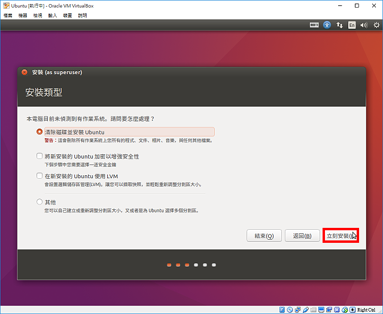The width and height of the screenshot is (383, 314).
Task: Click the 其他 option description text
Action: tap(122, 211)
